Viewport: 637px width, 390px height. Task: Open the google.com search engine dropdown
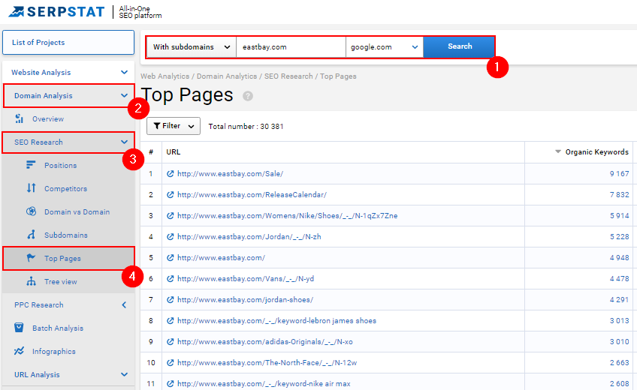385,47
